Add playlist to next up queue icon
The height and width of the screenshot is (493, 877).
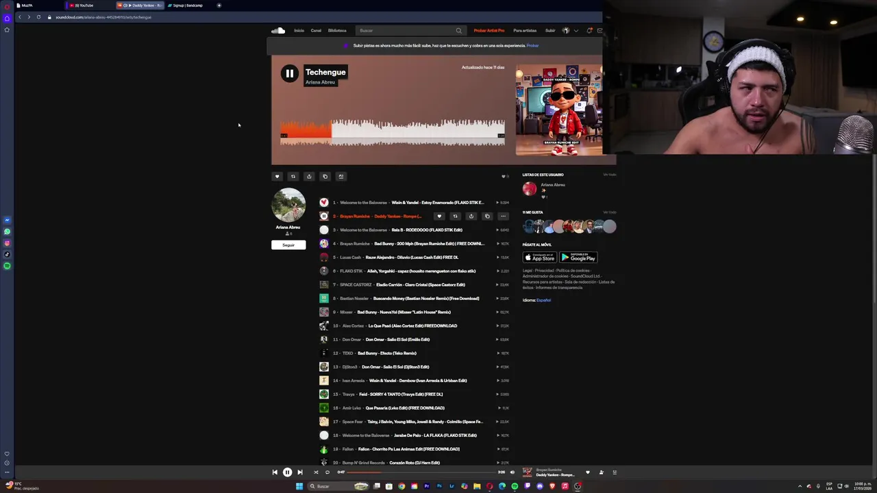tap(341, 176)
